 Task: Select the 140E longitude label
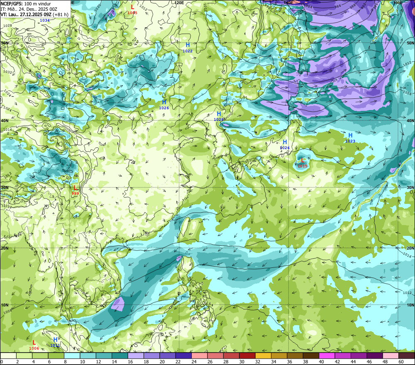tap(288, 2)
